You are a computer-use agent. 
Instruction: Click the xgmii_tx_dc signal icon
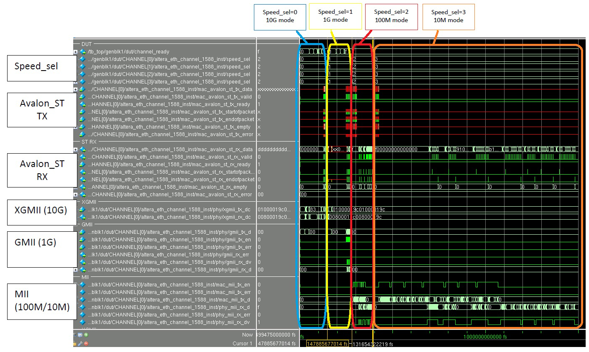[x=83, y=210]
